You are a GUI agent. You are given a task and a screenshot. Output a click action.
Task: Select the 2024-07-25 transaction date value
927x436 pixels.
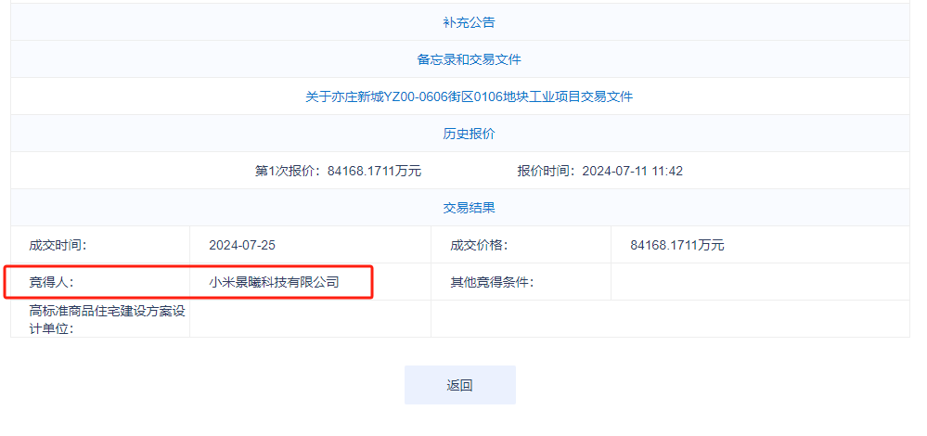242,245
